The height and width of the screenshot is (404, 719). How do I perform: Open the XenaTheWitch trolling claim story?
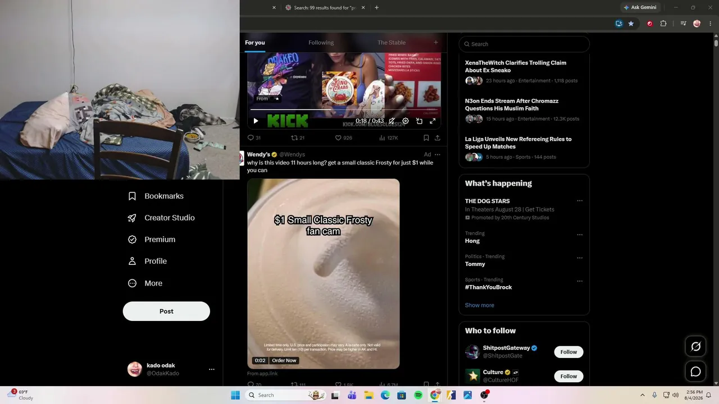(x=516, y=67)
